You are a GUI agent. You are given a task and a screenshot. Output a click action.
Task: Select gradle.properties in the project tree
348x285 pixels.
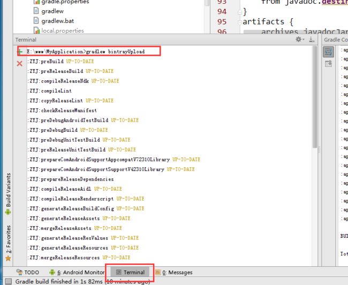[x=61, y=2]
